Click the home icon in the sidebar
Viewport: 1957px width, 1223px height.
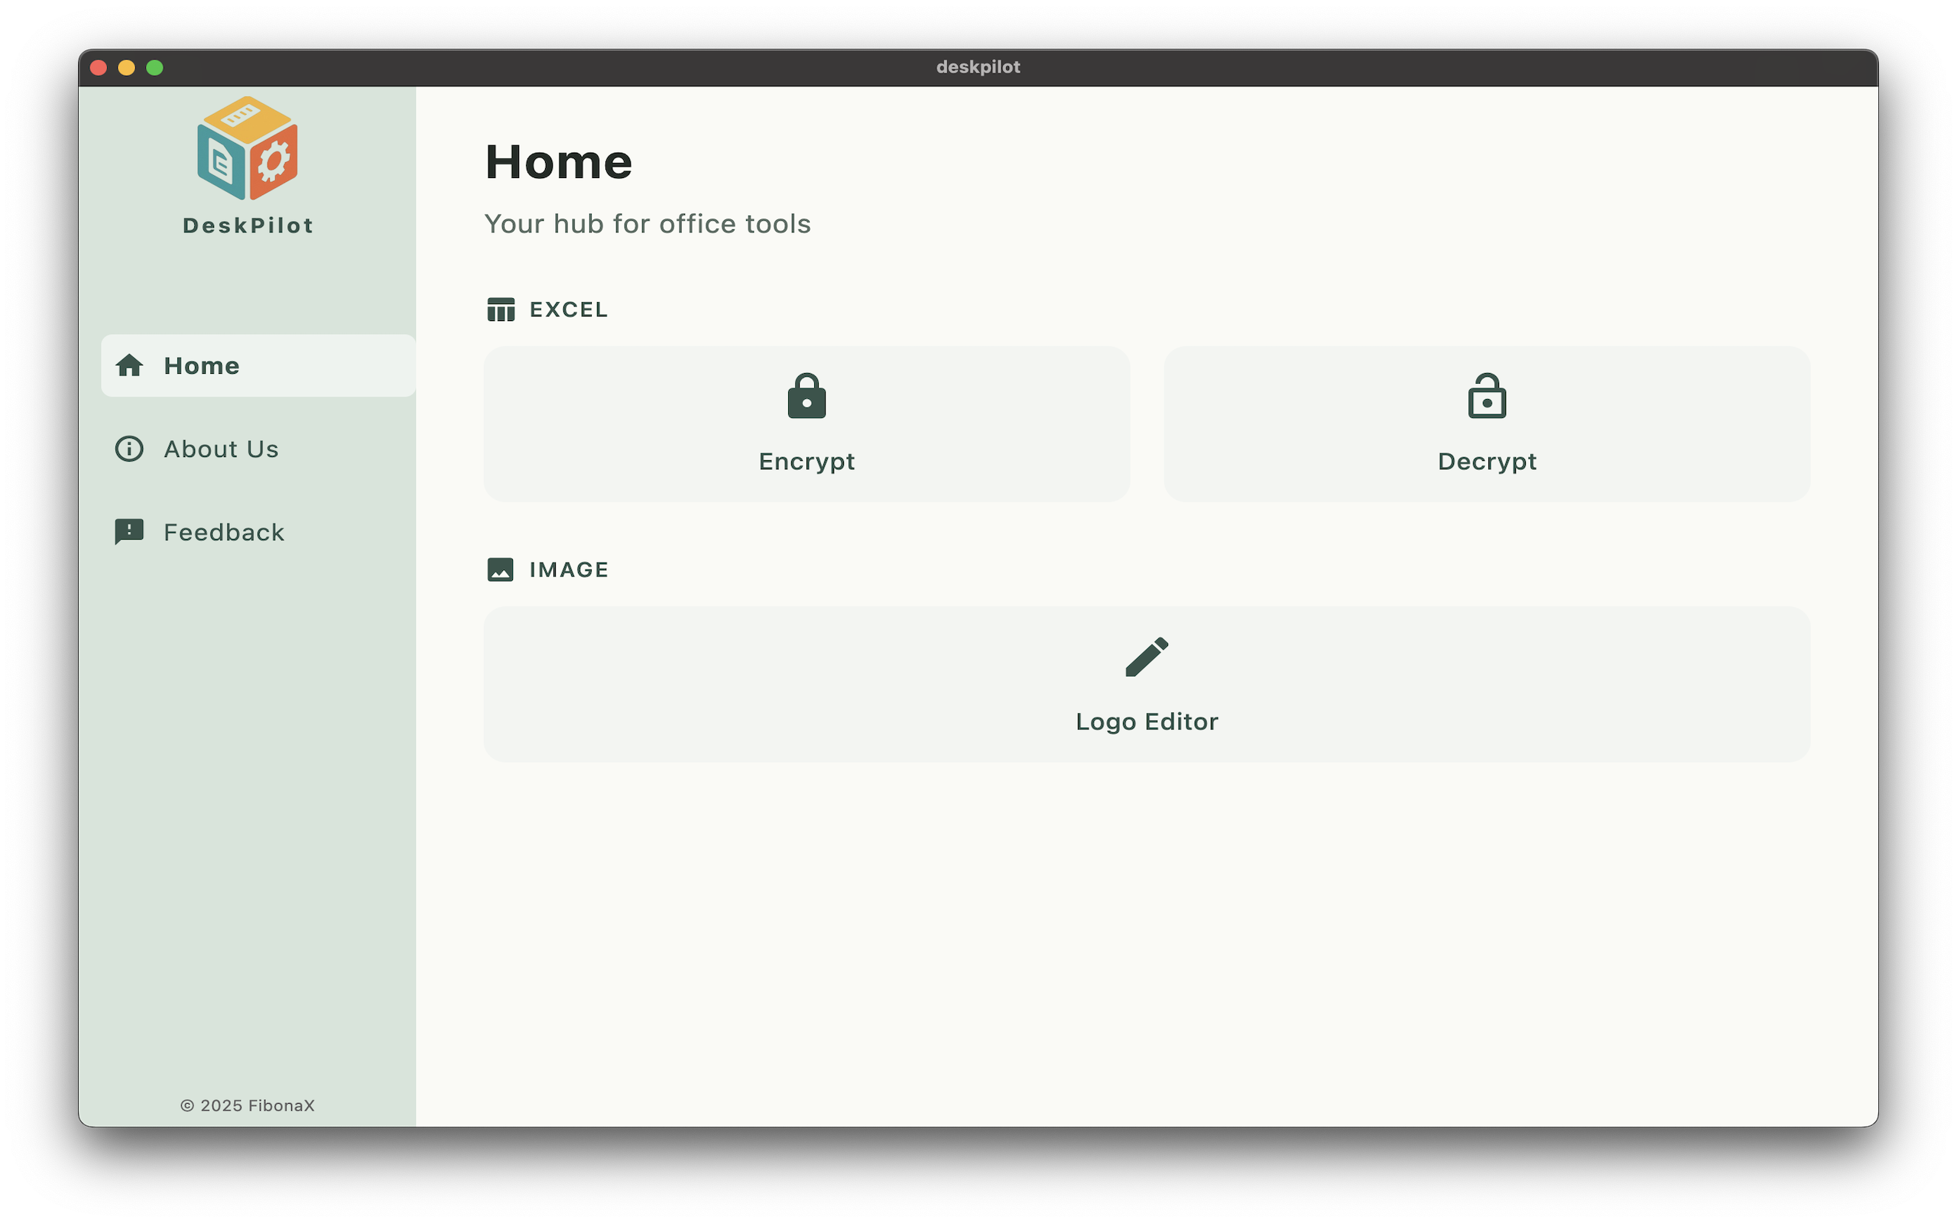point(130,365)
